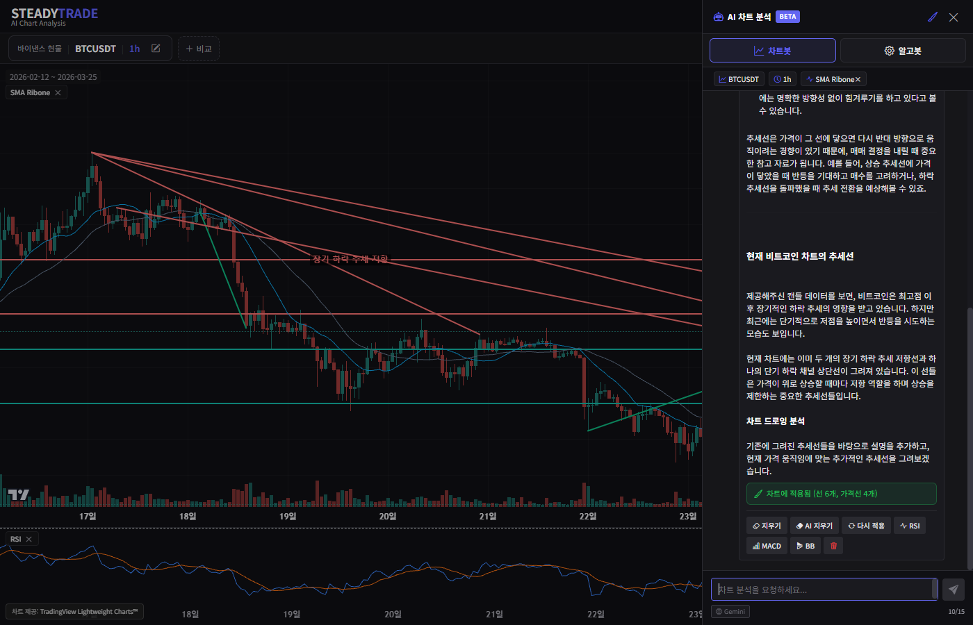Click the RSI pane label text

point(16,539)
